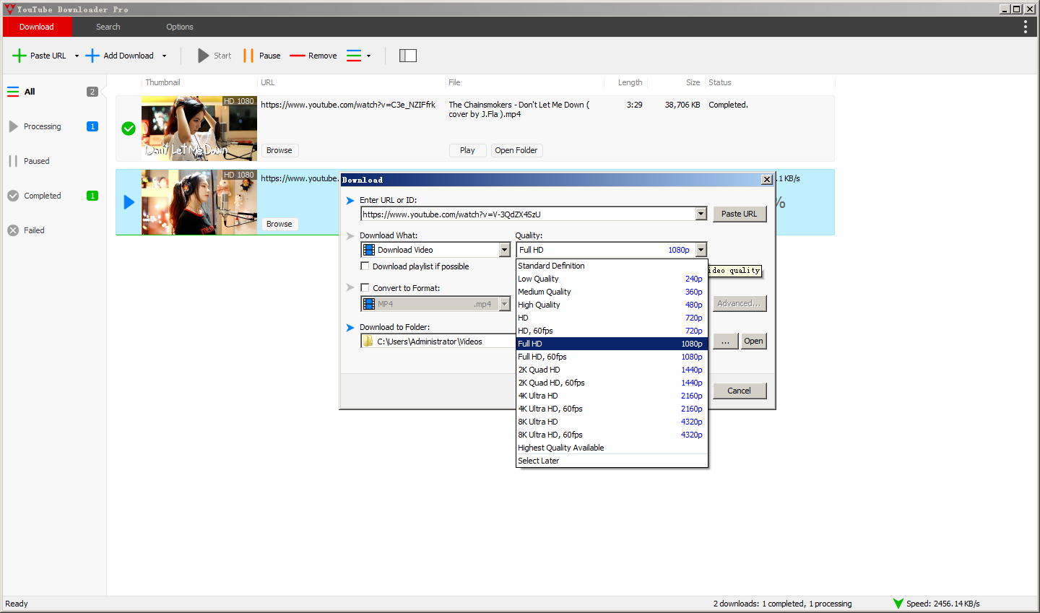The height and width of the screenshot is (613, 1040).
Task: Click the blue Add Download plus icon
Action: tap(92, 56)
